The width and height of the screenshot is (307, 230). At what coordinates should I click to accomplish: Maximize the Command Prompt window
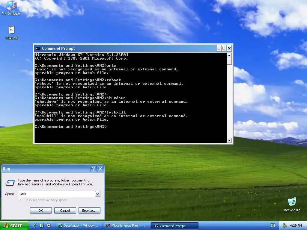click(224, 48)
